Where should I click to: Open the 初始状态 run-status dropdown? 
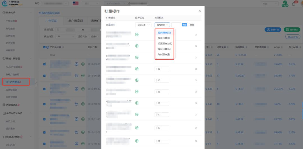(x=143, y=25)
